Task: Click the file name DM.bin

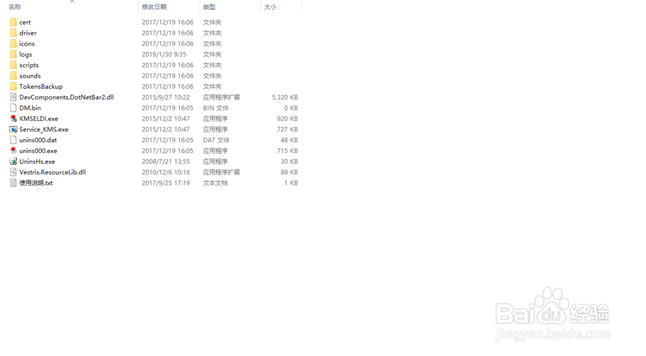Action: [30, 108]
